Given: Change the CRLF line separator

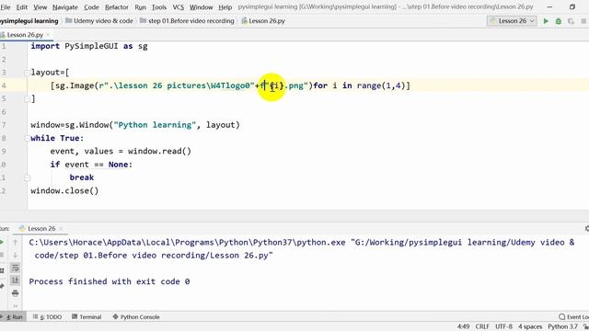Looking at the screenshot, I should click(482, 327).
